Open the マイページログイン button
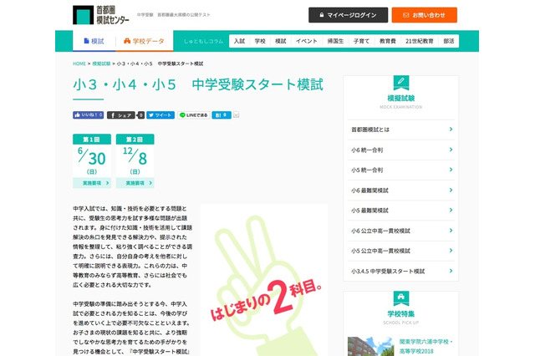 coord(348,15)
